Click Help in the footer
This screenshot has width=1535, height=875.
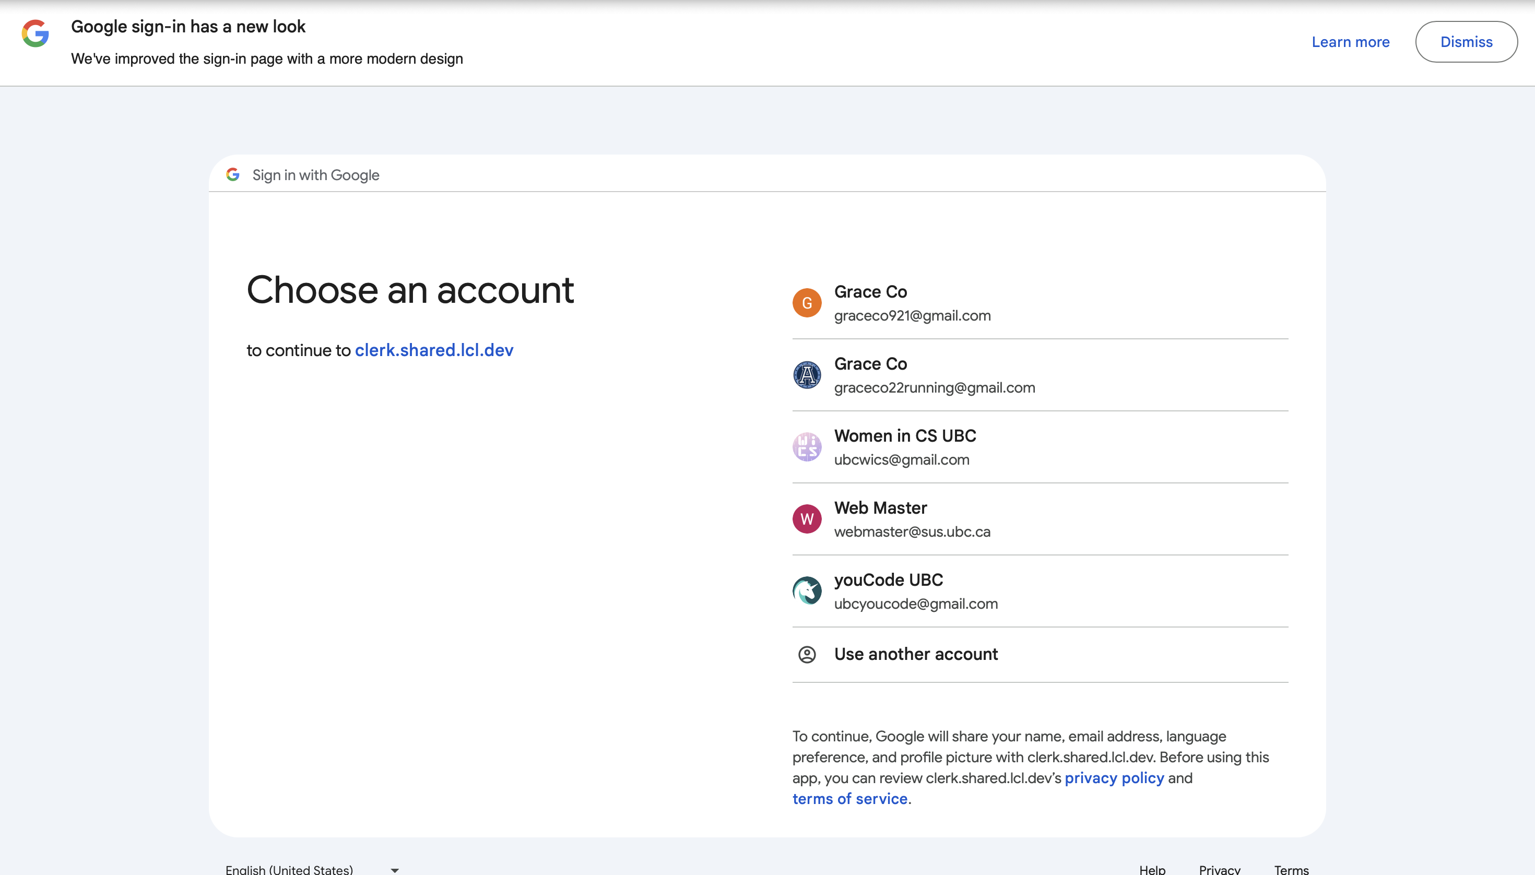(x=1152, y=869)
